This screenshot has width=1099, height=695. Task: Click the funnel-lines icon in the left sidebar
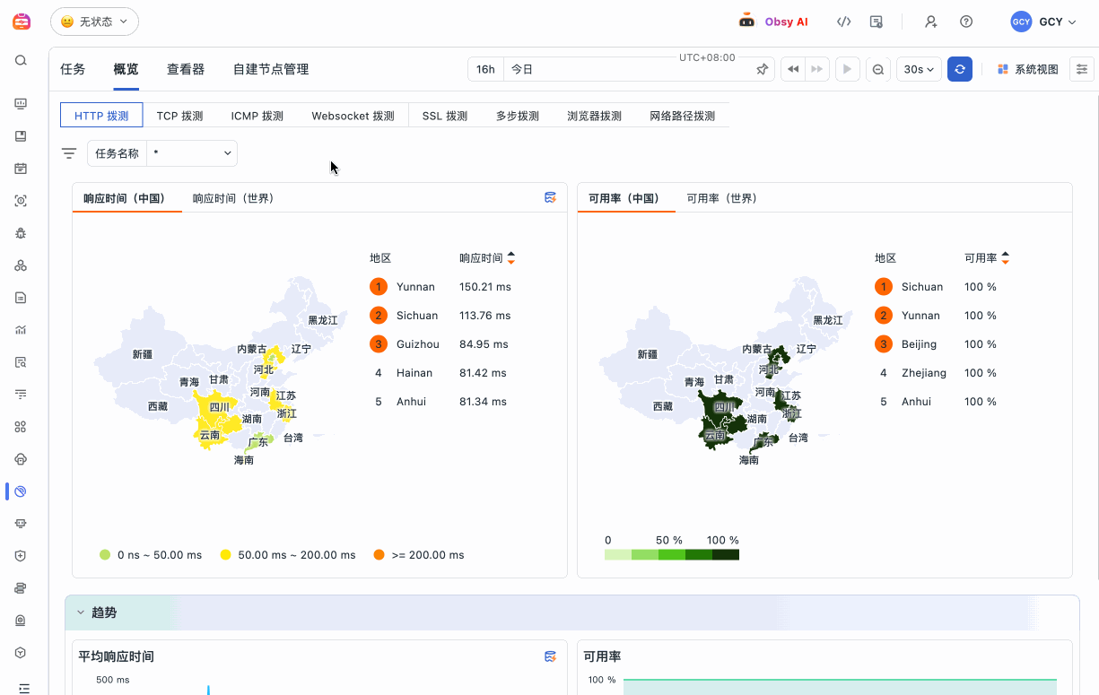coord(21,395)
